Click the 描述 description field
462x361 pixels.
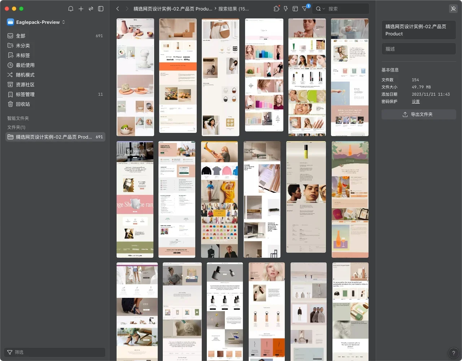419,49
